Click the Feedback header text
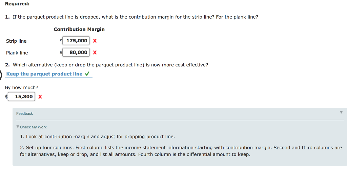The height and width of the screenshot is (170, 347). coord(24,114)
